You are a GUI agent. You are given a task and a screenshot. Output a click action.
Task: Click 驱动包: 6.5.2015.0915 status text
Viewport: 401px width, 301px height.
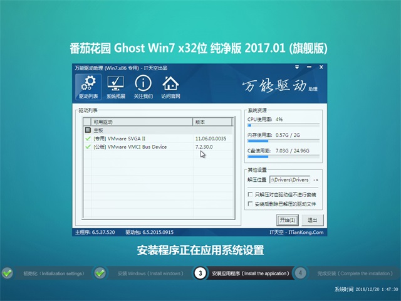[149, 232]
